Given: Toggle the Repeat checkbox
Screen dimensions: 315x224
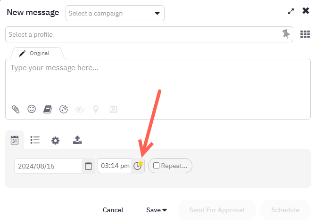Looking at the screenshot, I should tap(156, 166).
